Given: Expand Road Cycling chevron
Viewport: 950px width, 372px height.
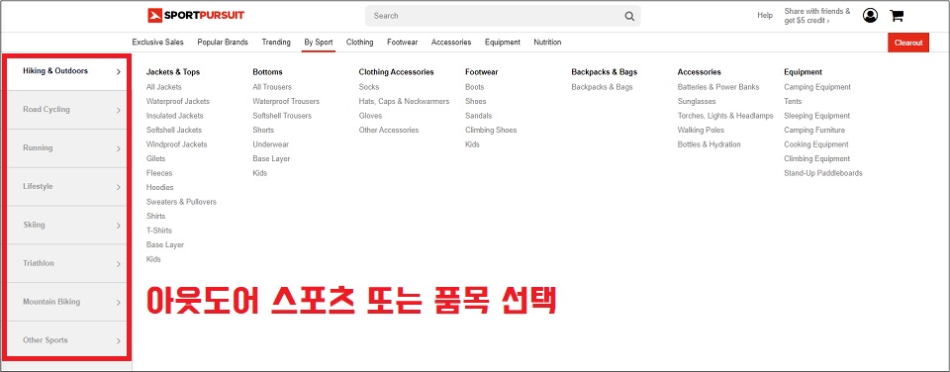Looking at the screenshot, I should [x=119, y=110].
